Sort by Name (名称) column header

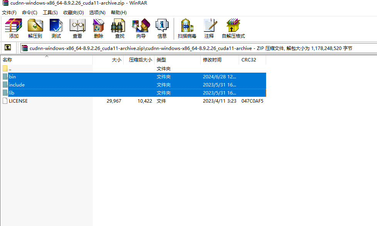coord(47,60)
